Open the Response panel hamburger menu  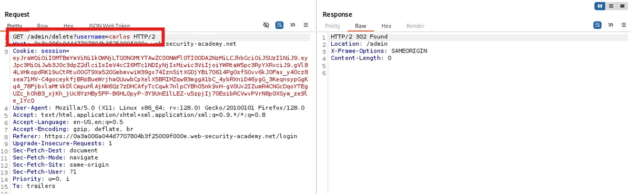tap(624, 25)
